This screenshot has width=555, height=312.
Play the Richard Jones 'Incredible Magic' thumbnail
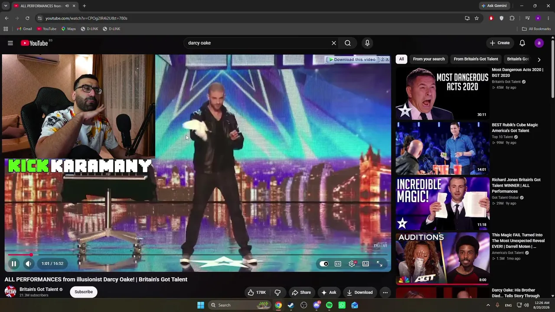(442, 203)
